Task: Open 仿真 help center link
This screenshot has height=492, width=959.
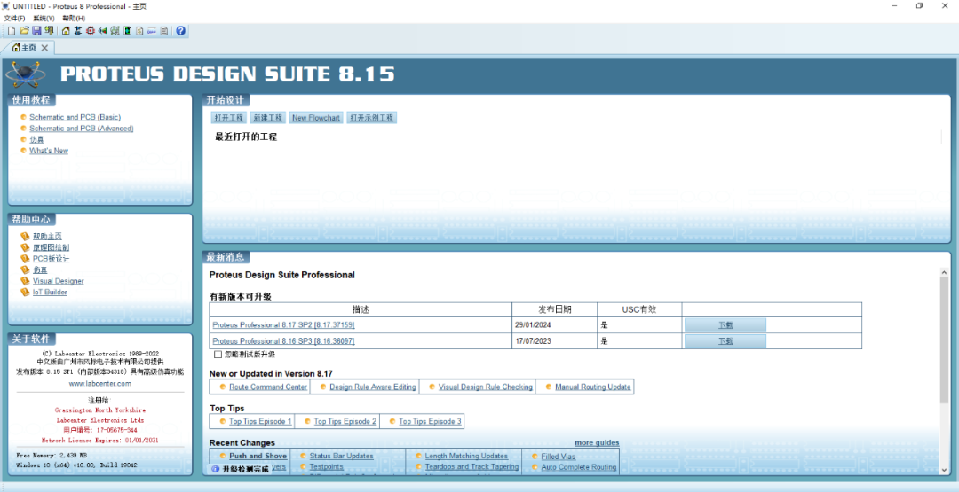Action: point(40,269)
